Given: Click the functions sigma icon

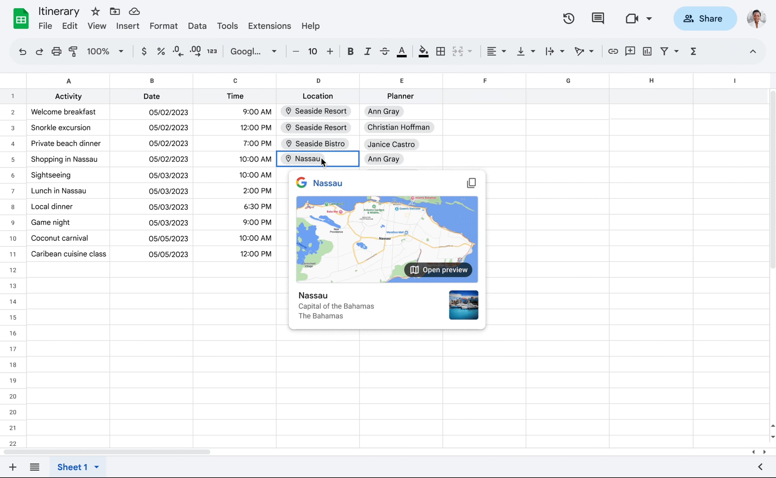Looking at the screenshot, I should pyautogui.click(x=693, y=51).
